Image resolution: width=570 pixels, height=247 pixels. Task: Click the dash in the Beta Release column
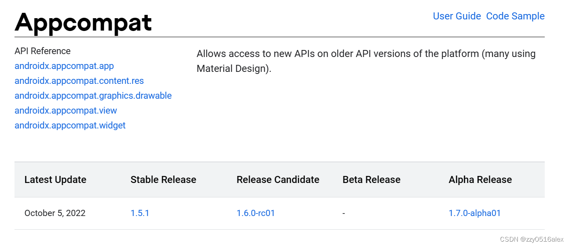[x=343, y=213]
